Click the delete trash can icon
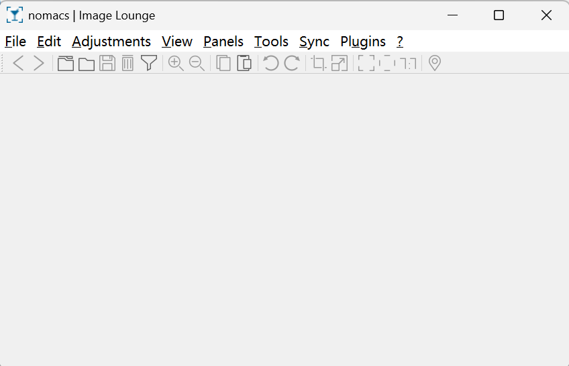569x366 pixels. pyautogui.click(x=127, y=63)
